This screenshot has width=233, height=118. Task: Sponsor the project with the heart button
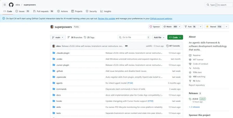tap(155, 27)
